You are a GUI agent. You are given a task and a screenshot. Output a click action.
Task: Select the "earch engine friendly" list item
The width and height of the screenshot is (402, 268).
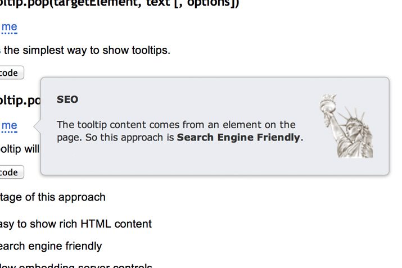tap(51, 246)
